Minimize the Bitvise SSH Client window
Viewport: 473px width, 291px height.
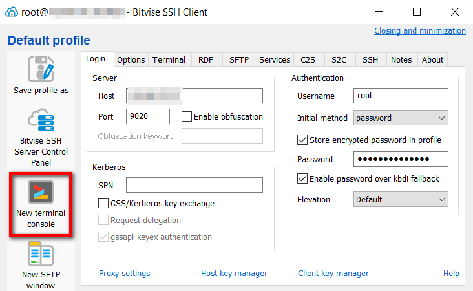pyautogui.click(x=379, y=12)
